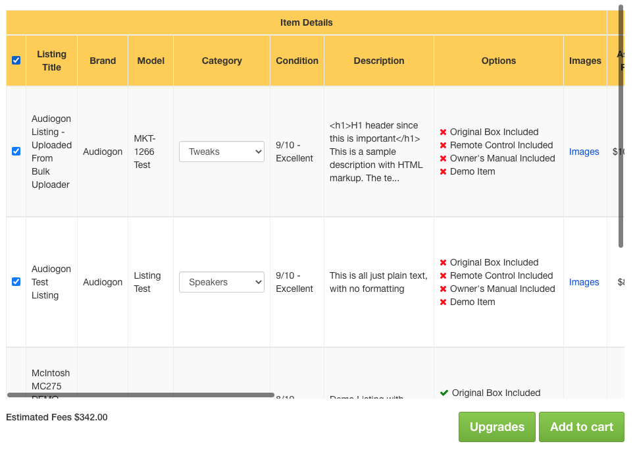Screen dimensions: 635x450
Task: Open Images link for MKT-1266 Test row
Action: (584, 152)
